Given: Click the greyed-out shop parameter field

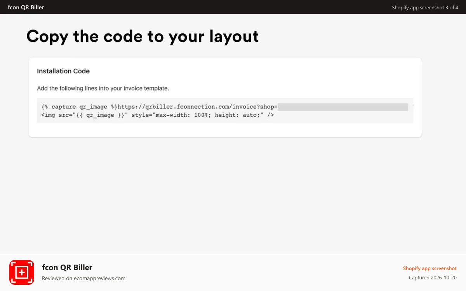Looking at the screenshot, I should pos(343,107).
